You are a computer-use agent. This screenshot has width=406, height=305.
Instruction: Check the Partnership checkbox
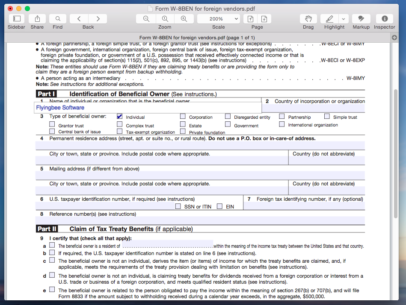click(282, 116)
